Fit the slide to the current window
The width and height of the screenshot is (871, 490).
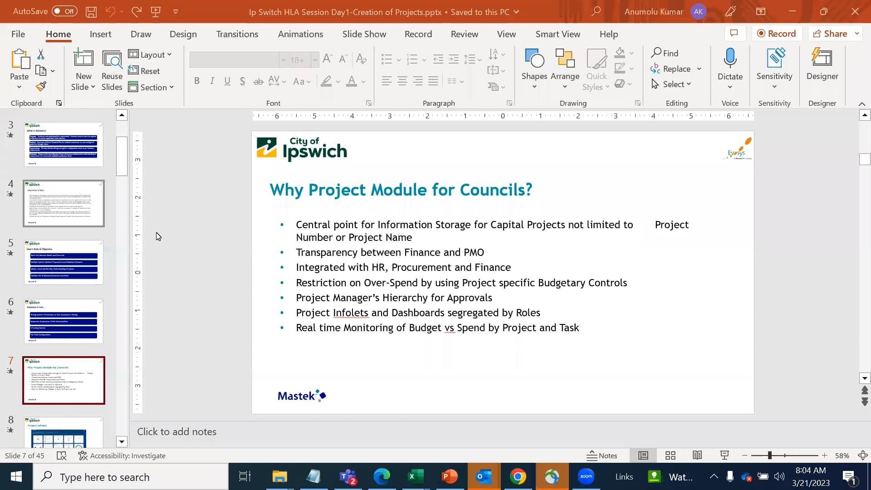pos(863,456)
